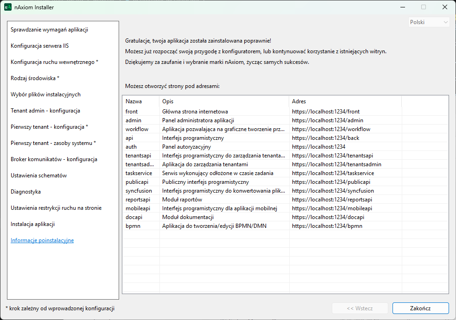
Task: Open Wybór plików instalacyjnych step
Action: click(46, 94)
